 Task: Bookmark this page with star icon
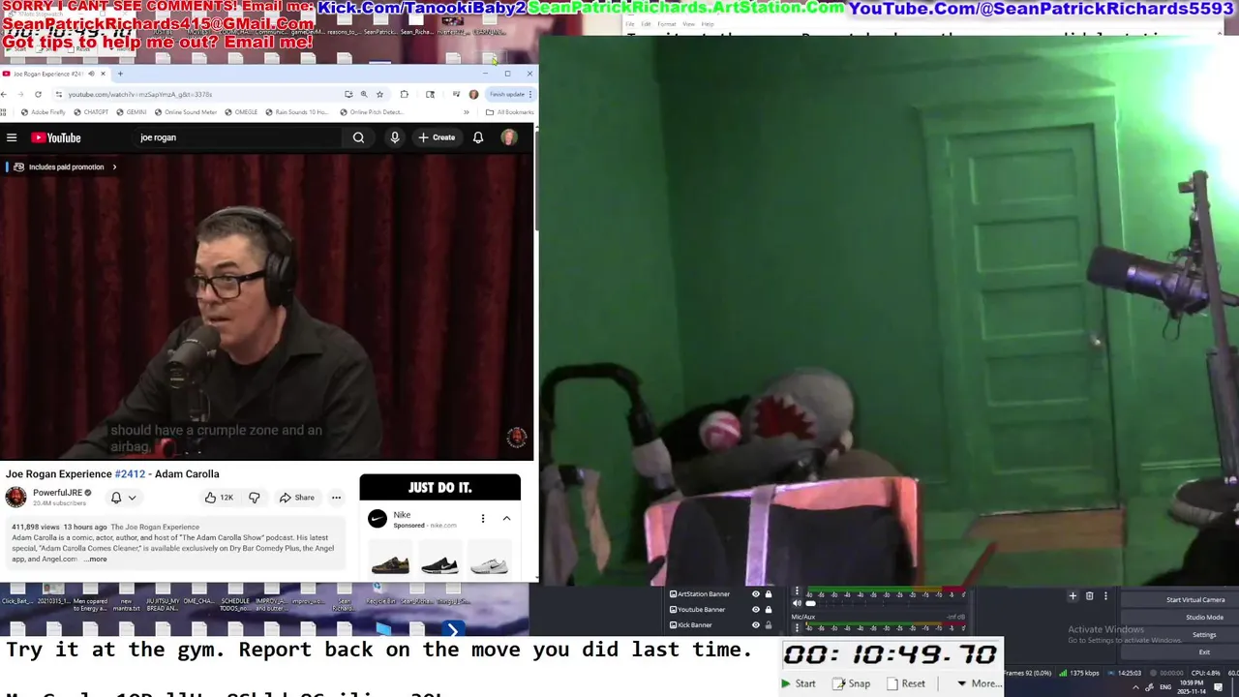coord(379,94)
